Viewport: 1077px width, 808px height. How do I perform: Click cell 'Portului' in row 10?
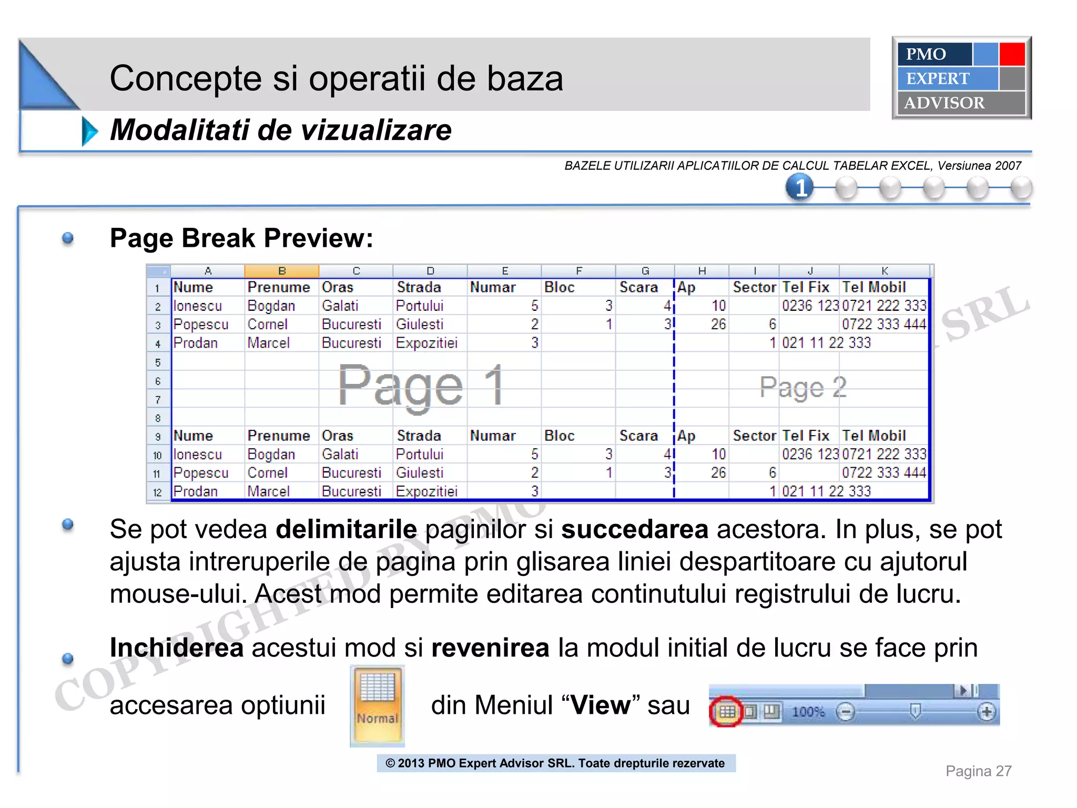click(x=431, y=454)
